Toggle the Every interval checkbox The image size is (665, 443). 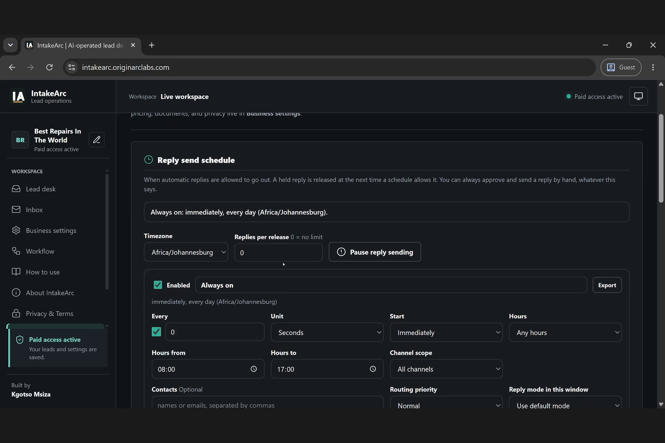pos(156,332)
